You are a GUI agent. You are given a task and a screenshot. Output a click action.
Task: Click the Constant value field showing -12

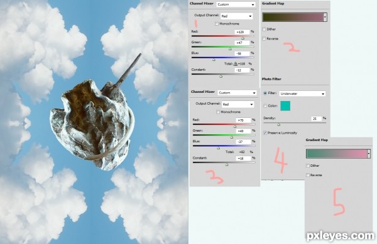242,70
